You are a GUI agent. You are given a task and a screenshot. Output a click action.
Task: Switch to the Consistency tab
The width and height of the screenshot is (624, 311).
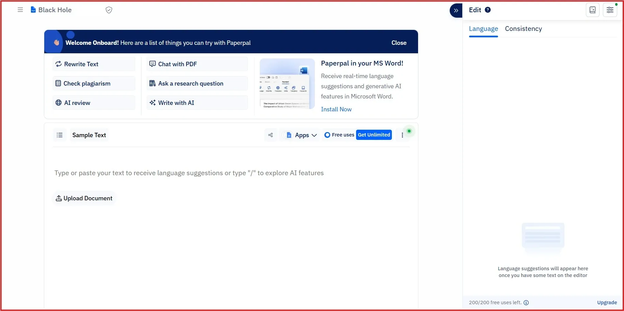(x=523, y=29)
